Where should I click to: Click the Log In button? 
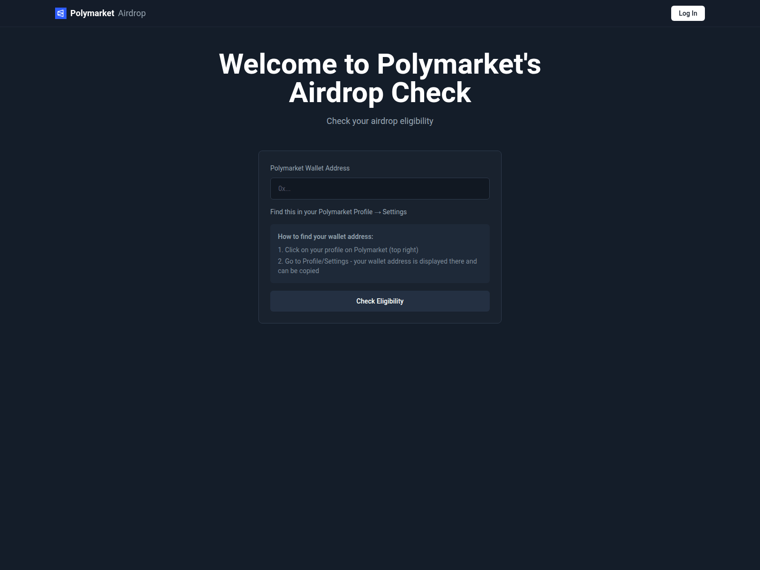click(688, 13)
